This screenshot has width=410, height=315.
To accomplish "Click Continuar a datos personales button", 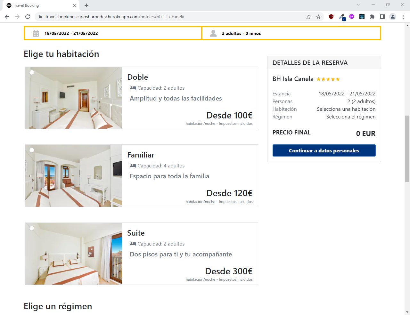I will click(324, 150).
